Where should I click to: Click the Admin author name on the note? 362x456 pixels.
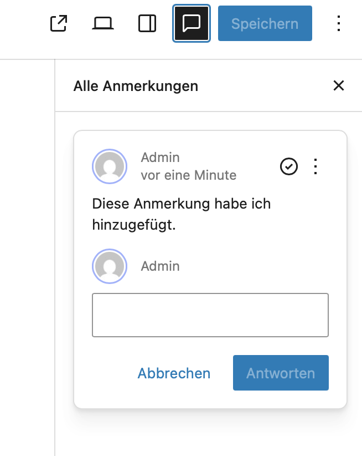coord(160,158)
